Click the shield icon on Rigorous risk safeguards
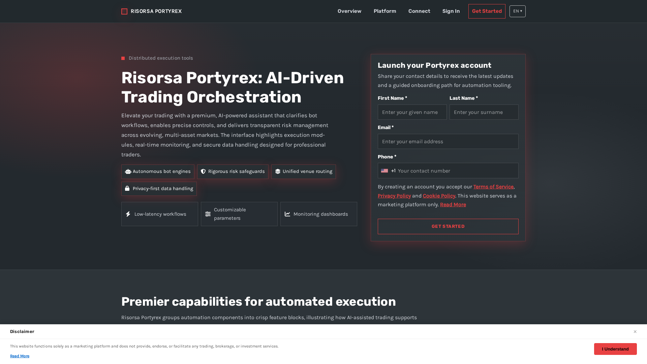 [203, 172]
